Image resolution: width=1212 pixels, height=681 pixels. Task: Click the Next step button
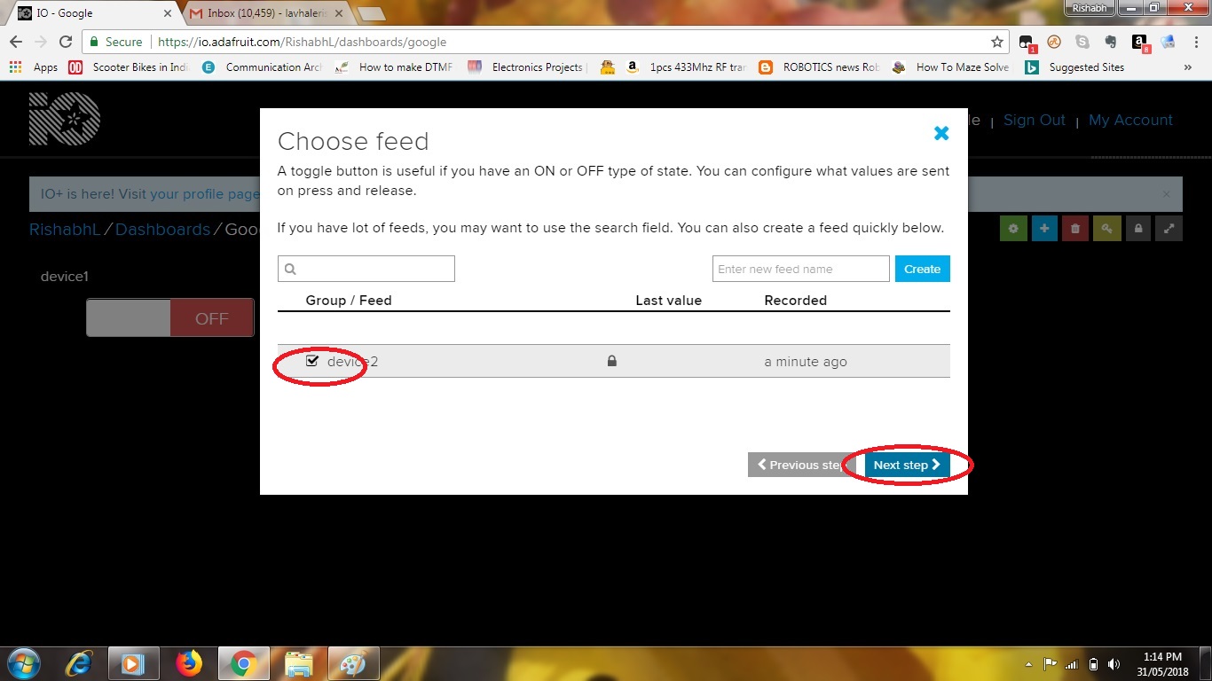pos(907,465)
